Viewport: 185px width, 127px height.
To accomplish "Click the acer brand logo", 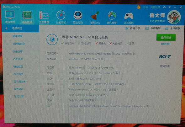I will [x=165, y=56].
